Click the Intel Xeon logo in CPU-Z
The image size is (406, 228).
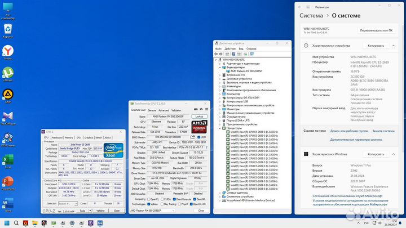tap(113, 150)
